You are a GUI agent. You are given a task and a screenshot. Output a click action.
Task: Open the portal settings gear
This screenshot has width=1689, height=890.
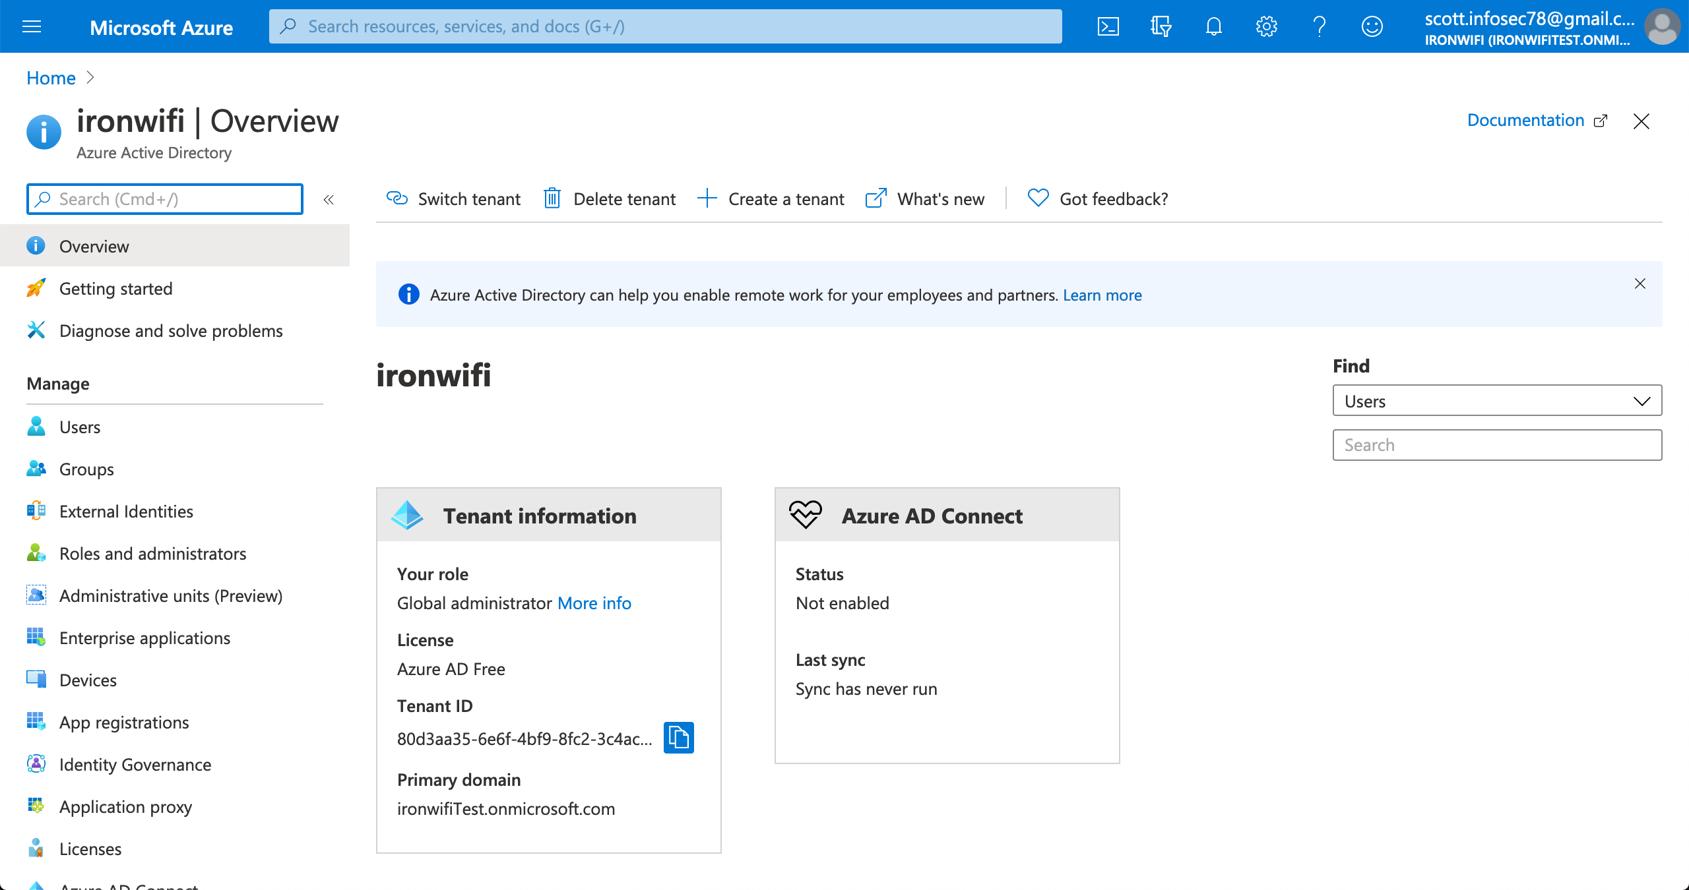click(1266, 26)
